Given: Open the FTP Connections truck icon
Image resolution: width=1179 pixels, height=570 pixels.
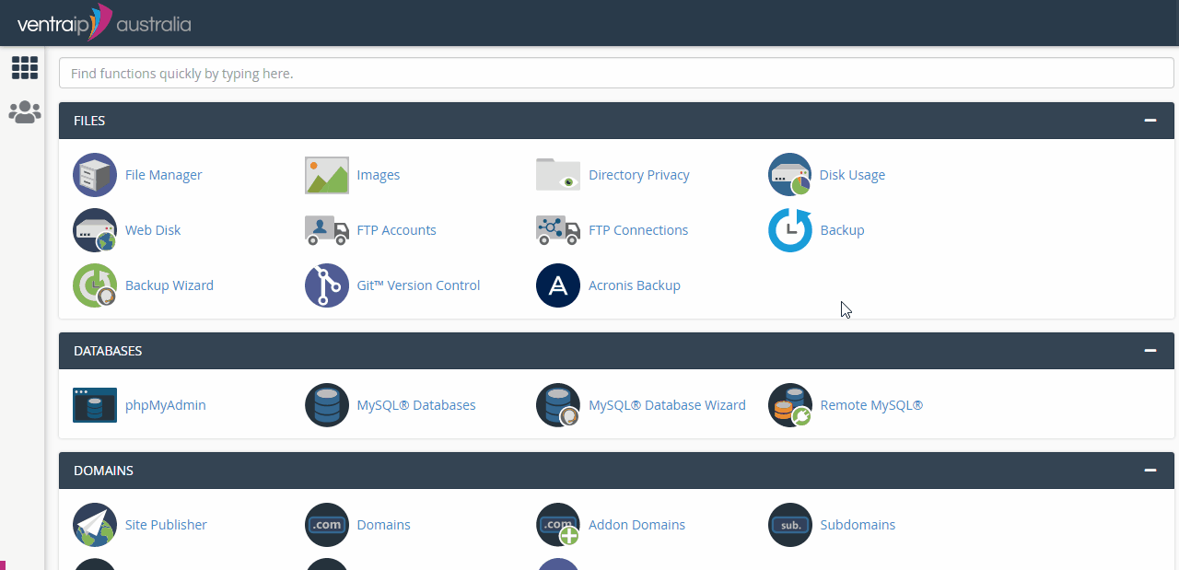Looking at the screenshot, I should (x=558, y=230).
